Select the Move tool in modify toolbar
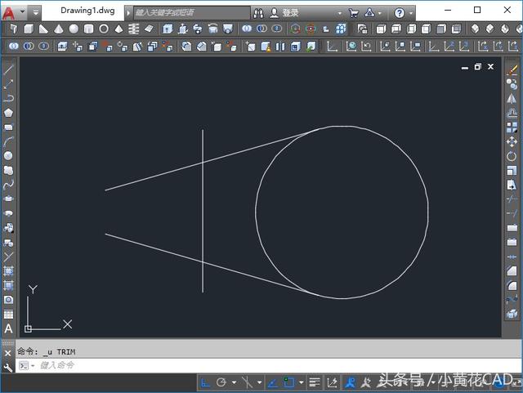 pos(512,141)
